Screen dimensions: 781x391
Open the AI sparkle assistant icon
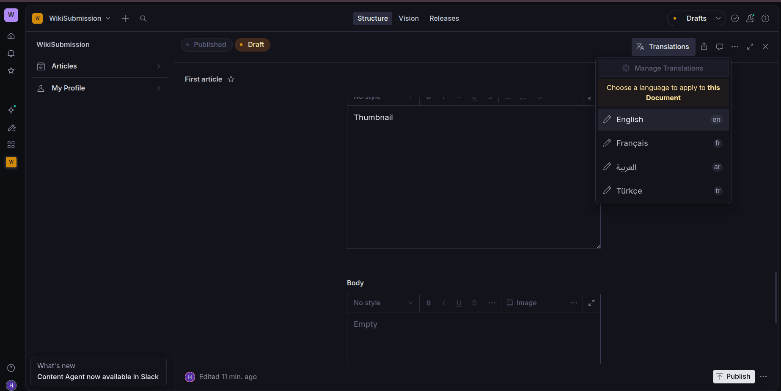coord(11,110)
